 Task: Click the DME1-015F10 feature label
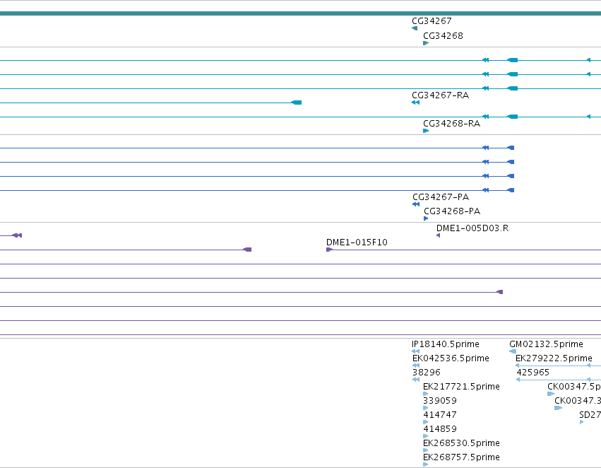(357, 242)
